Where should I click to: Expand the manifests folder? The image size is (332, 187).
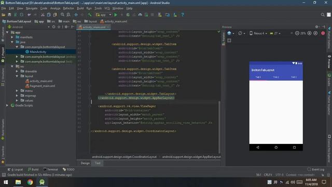(x=12, y=37)
